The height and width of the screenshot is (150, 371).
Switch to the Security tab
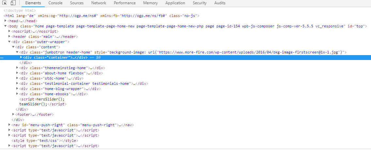(200, 3)
